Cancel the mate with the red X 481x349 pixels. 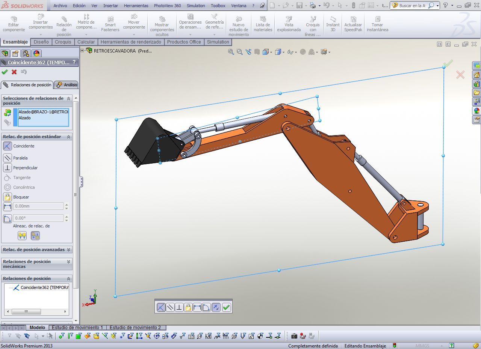14,72
